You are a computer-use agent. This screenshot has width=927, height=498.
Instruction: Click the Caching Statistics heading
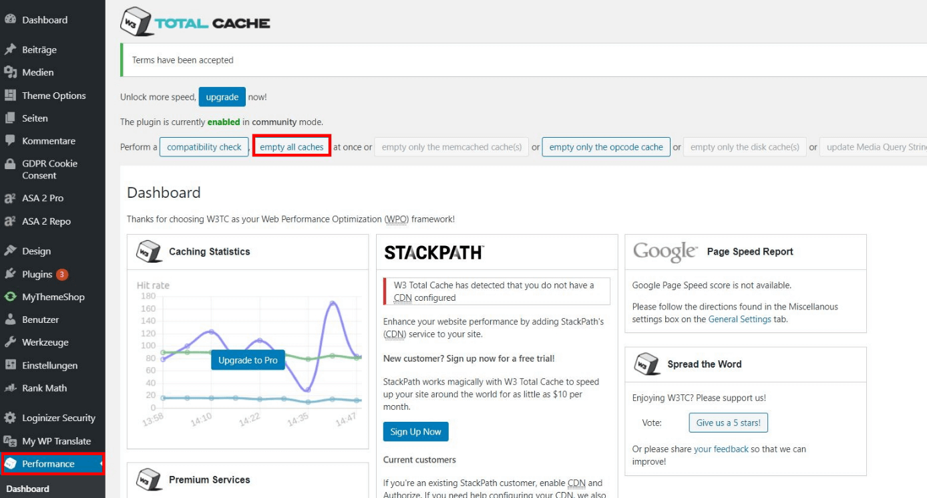pyautogui.click(x=210, y=252)
